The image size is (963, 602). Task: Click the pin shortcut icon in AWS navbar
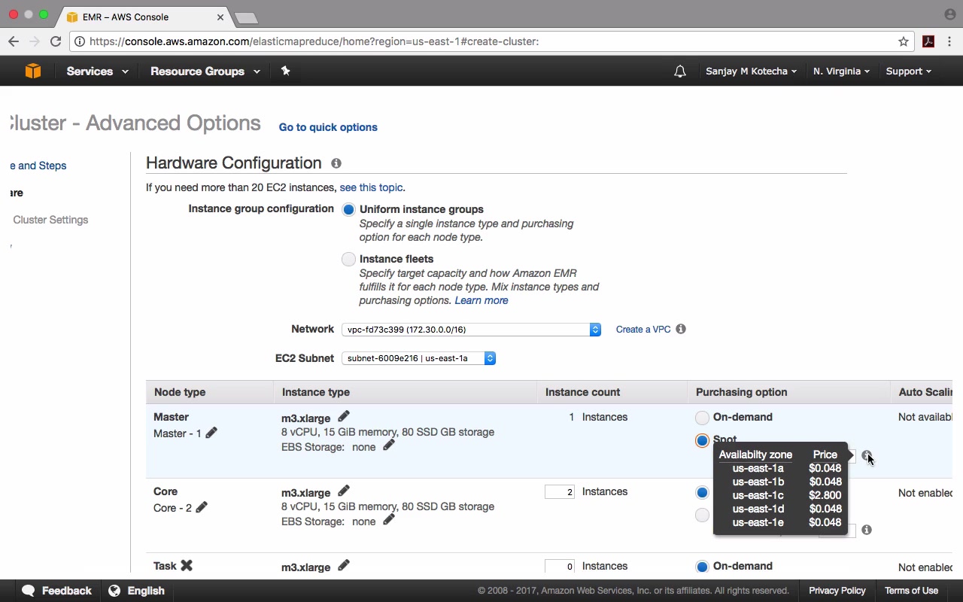point(285,71)
